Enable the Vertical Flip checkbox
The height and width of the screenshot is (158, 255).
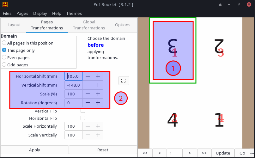coord(83,111)
